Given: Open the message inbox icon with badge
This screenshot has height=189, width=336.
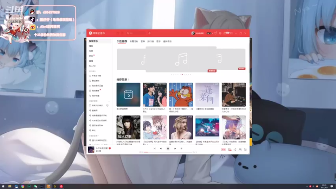Looking at the screenshot, I should click(226, 33).
